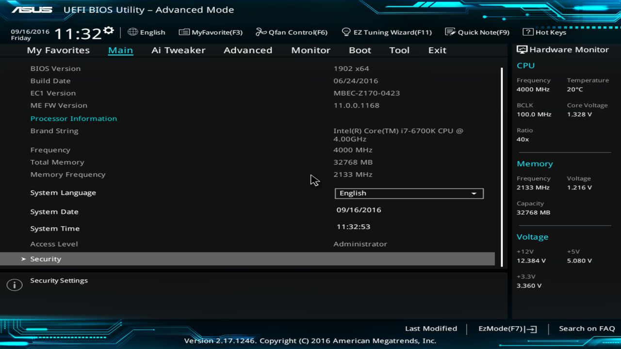Click the settings gear beside the clock

(x=109, y=31)
